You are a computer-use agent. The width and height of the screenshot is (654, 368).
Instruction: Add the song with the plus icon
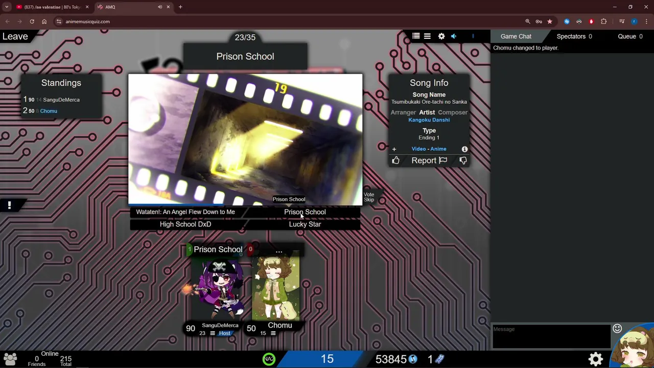(x=394, y=149)
